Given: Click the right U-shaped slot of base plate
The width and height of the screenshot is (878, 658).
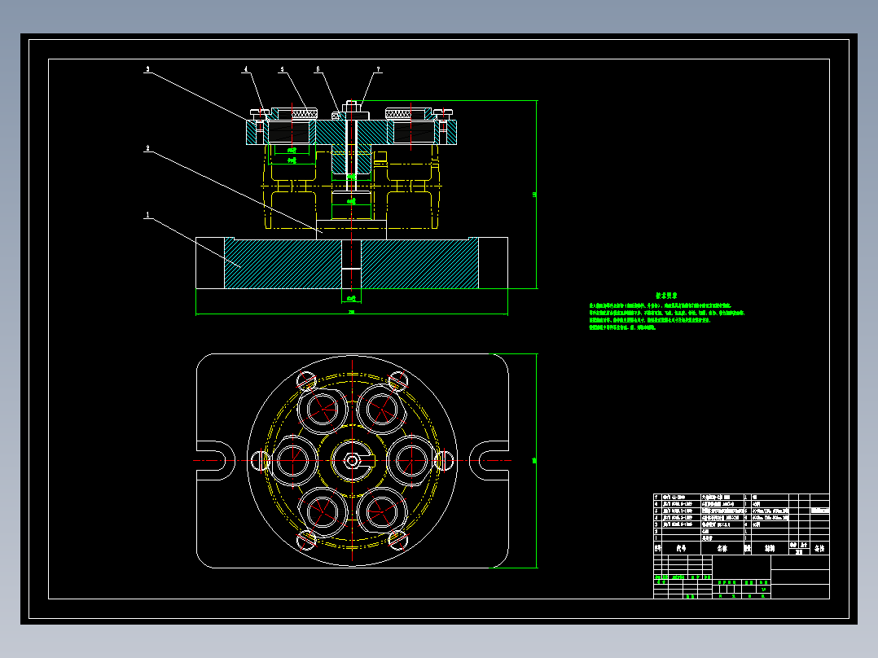Looking at the screenshot, I should (x=489, y=461).
